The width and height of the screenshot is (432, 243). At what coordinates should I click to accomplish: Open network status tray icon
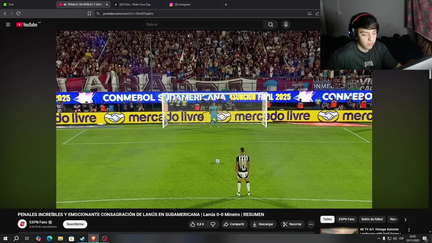[389, 239]
